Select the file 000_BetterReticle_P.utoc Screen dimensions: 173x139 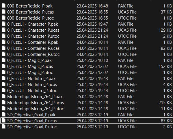(x=30, y=18)
